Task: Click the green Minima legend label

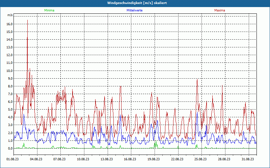Action: [49, 10]
